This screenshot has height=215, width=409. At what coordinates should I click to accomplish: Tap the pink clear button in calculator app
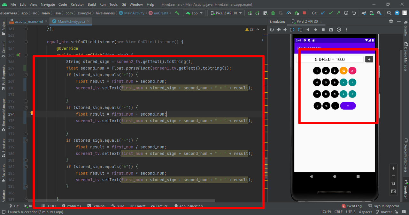pos(352,71)
